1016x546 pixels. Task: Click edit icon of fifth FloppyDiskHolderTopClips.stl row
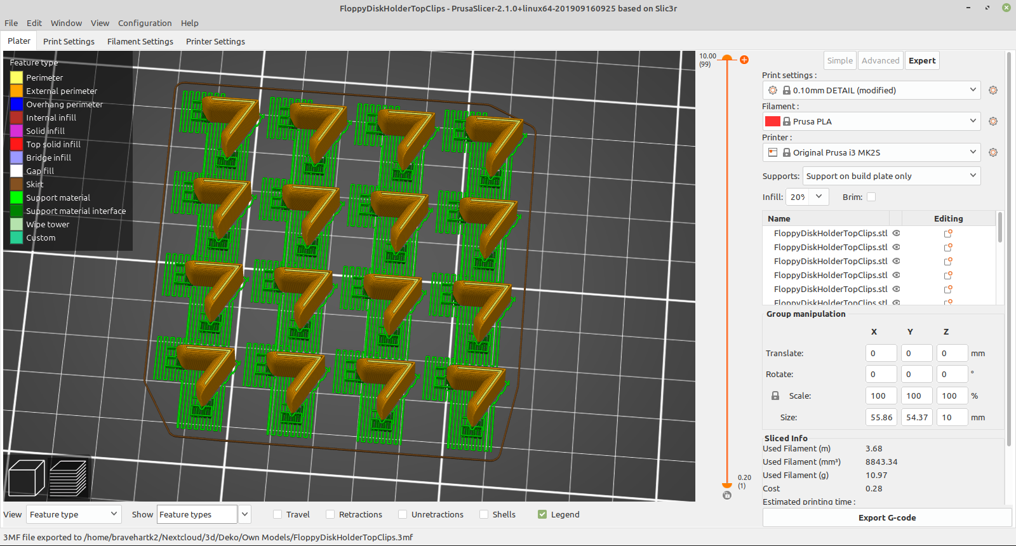tap(948, 289)
